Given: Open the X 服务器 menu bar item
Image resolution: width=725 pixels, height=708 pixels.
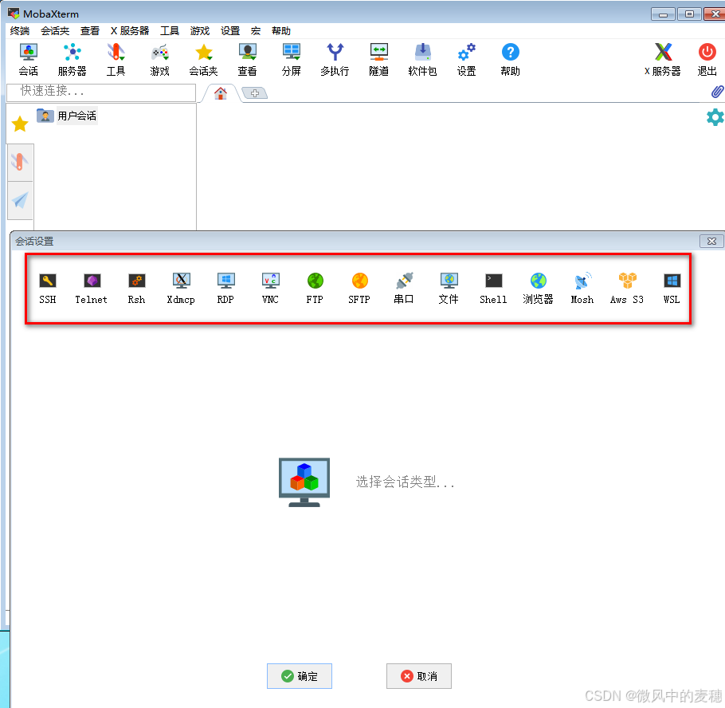Looking at the screenshot, I should coord(130,31).
